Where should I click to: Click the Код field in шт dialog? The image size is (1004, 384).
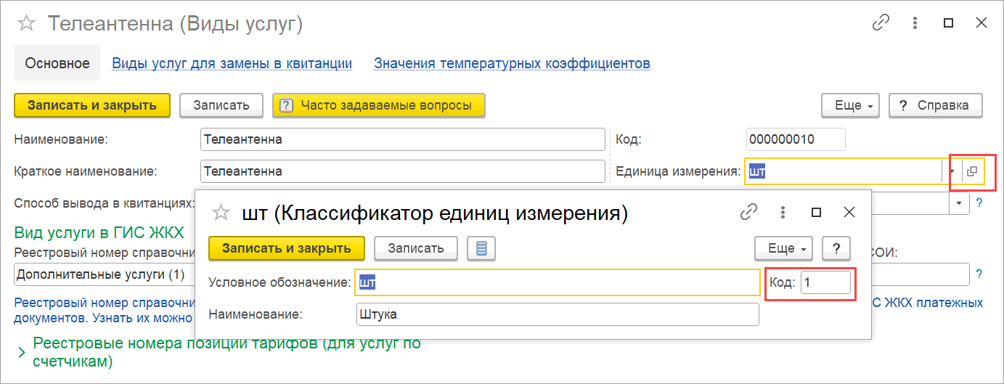pos(825,282)
